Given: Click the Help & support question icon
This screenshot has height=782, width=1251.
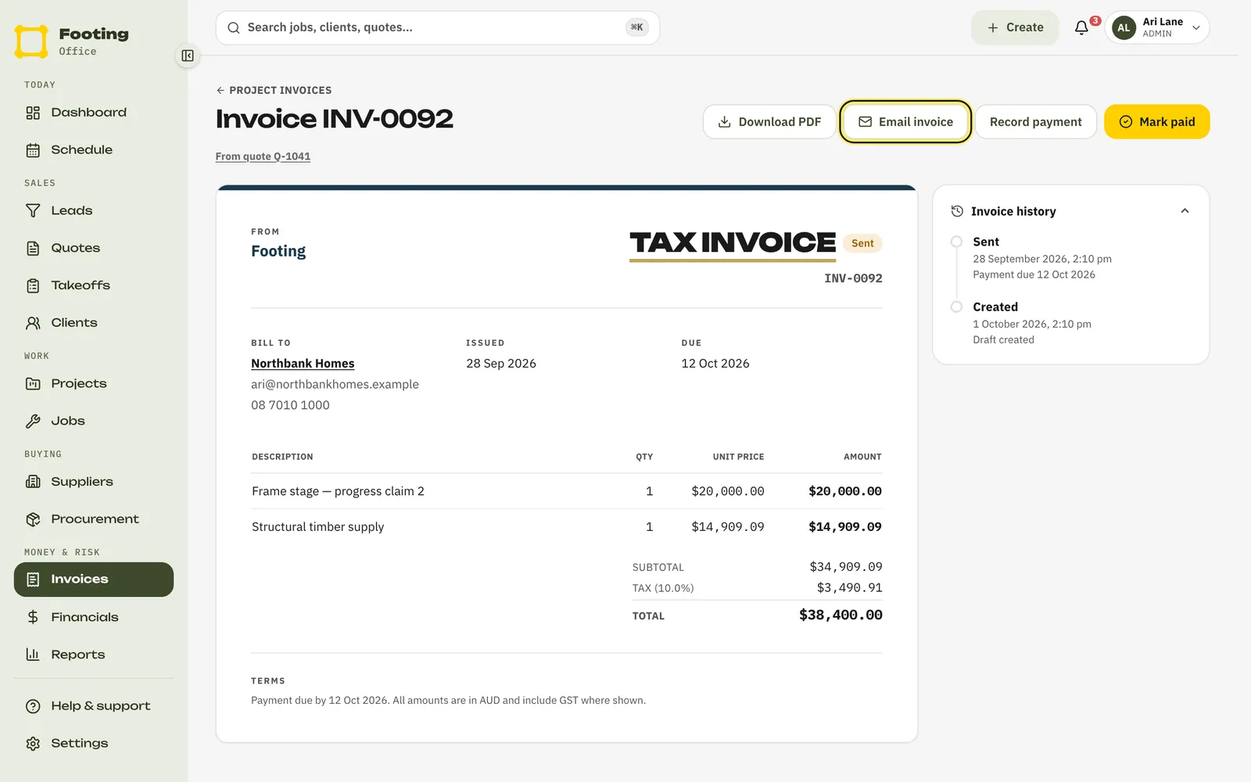Looking at the screenshot, I should coord(33,706).
